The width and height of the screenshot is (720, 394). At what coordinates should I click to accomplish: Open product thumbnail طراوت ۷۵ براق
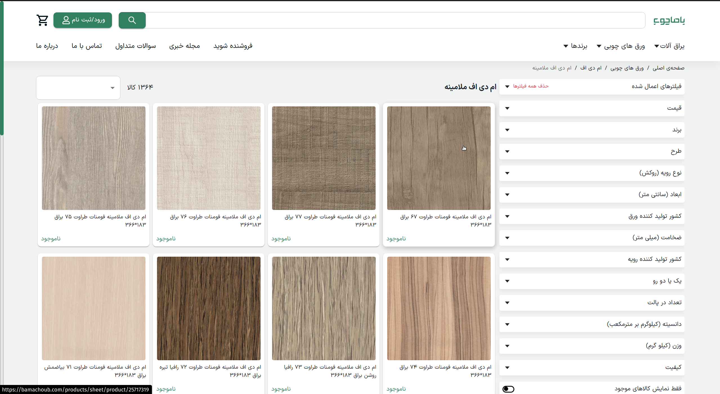click(x=93, y=158)
